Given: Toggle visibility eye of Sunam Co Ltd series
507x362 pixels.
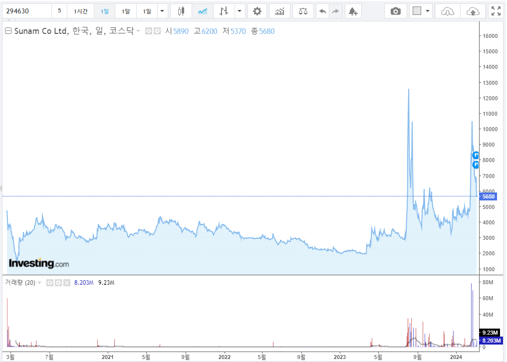Looking at the screenshot, I should point(148,31).
